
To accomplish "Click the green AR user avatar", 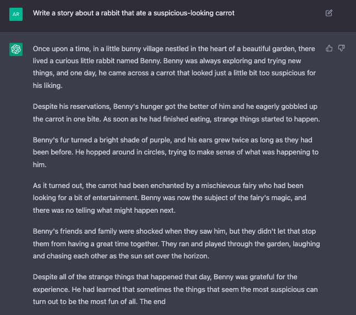I will pyautogui.click(x=16, y=14).
